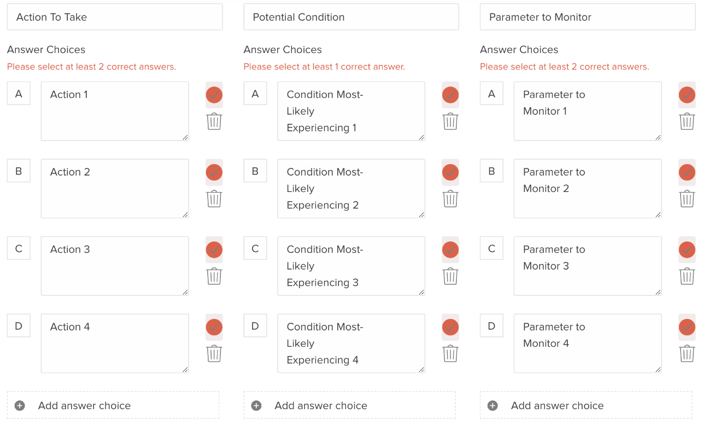703x425 pixels.
Task: Delete Action 3 with its trash icon
Action: point(214,276)
